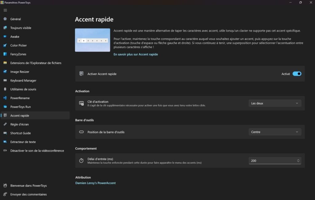Click the toolbar position icon
The width and height of the screenshot is (315, 200).
81,132
